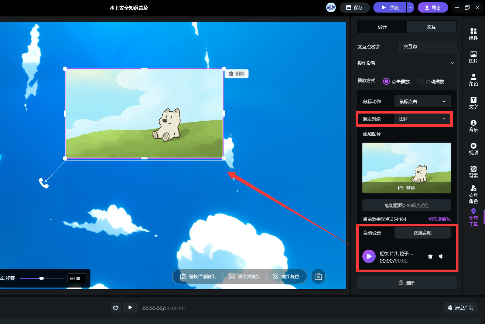Toggle the loop playback button in timeline

click(116, 307)
